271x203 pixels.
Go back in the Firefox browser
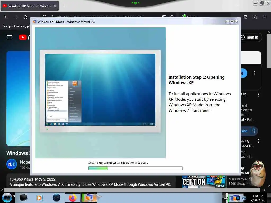(x=6, y=17)
